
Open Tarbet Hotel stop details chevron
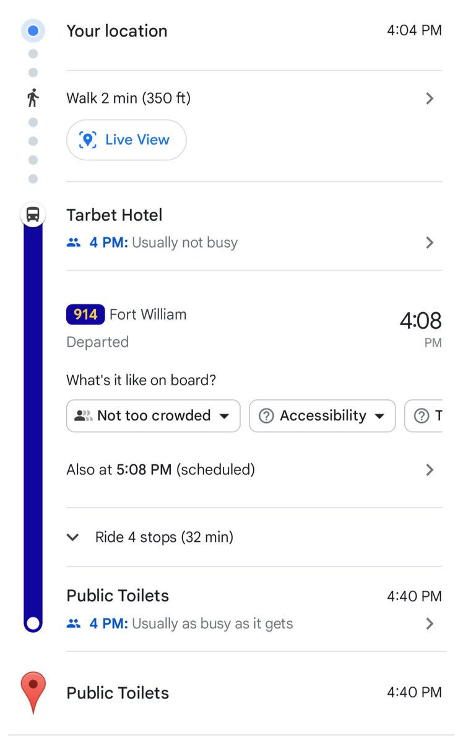[430, 243]
